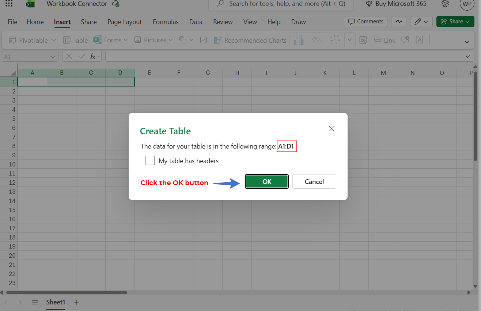Open Recommended Charts

coord(250,40)
